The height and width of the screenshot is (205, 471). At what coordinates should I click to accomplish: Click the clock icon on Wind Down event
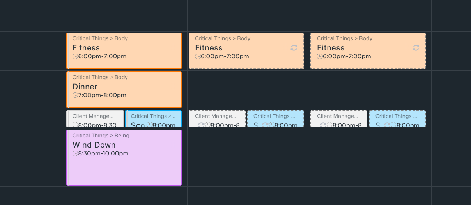pos(75,153)
